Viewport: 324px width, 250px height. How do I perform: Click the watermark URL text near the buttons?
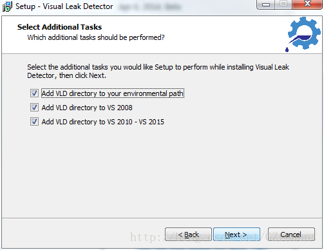click(222, 237)
